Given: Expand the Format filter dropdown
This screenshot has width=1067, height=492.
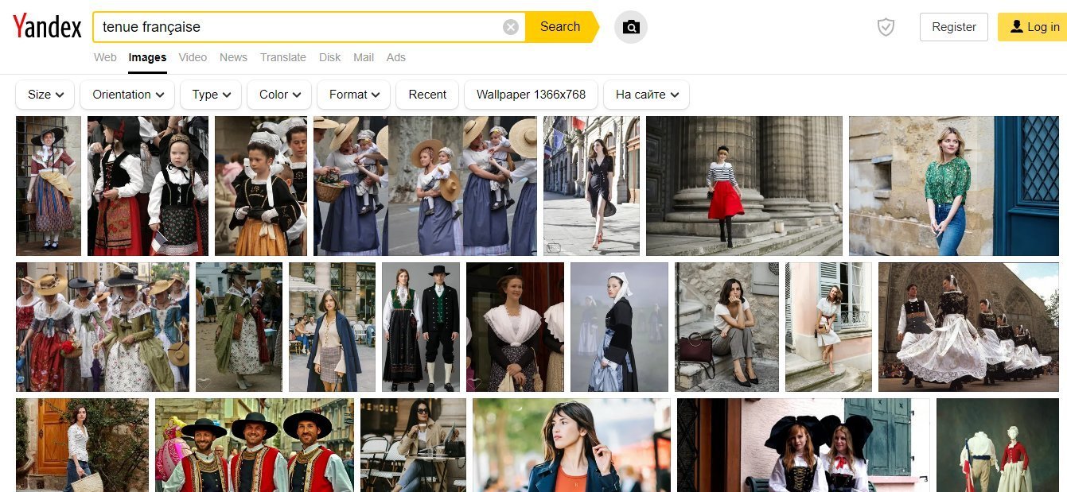Looking at the screenshot, I should tap(354, 95).
